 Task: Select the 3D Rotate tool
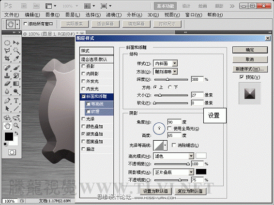(x=7, y=118)
